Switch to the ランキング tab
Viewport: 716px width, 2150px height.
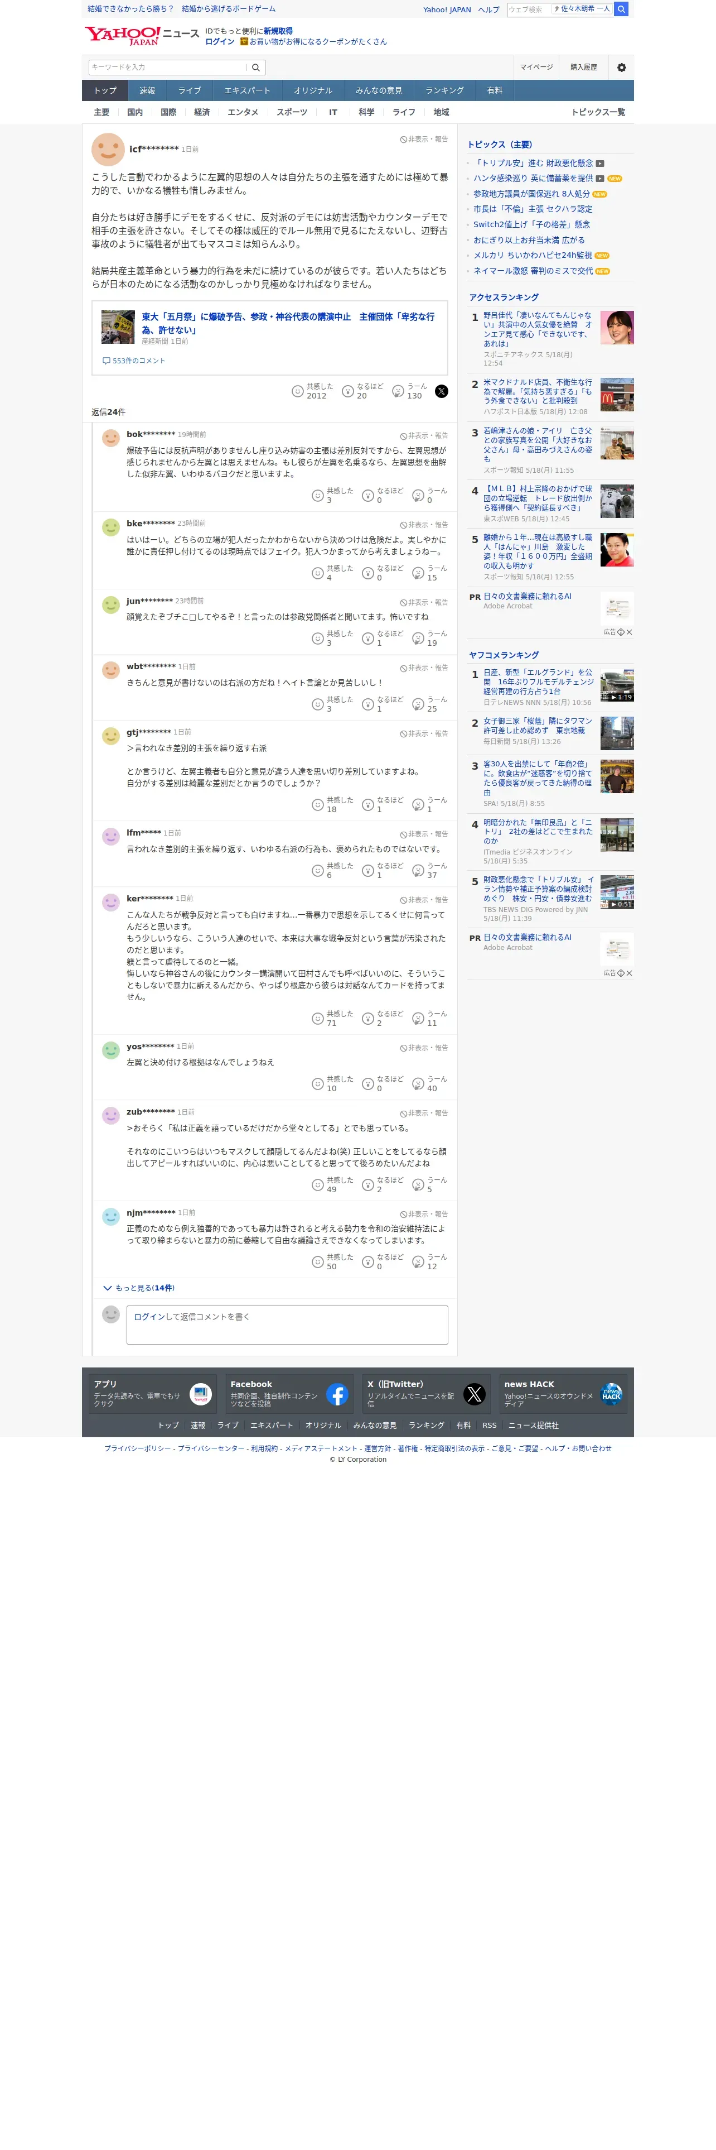(x=444, y=90)
